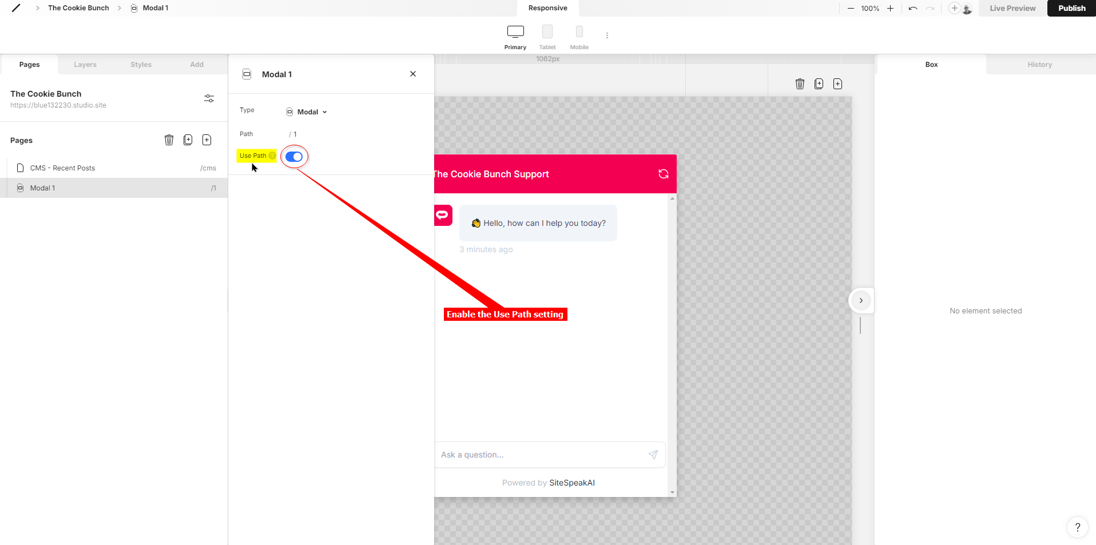
Task: Click the Use Path help icon
Action: (x=272, y=156)
